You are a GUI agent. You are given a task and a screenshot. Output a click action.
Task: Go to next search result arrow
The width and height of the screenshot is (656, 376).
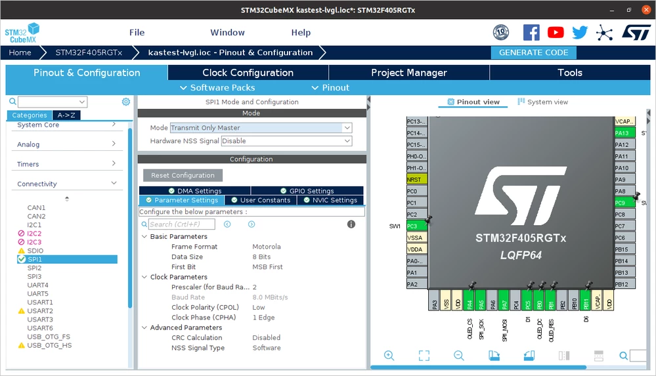(x=251, y=224)
